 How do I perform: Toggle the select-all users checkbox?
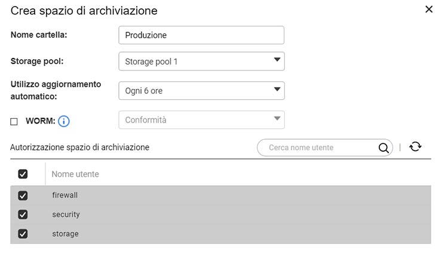pos(23,174)
